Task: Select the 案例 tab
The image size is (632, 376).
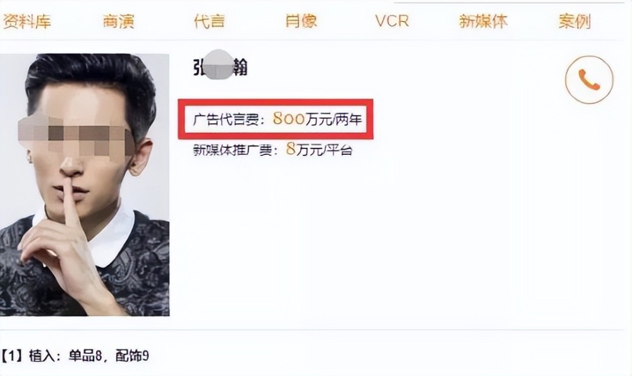Action: 574,21
